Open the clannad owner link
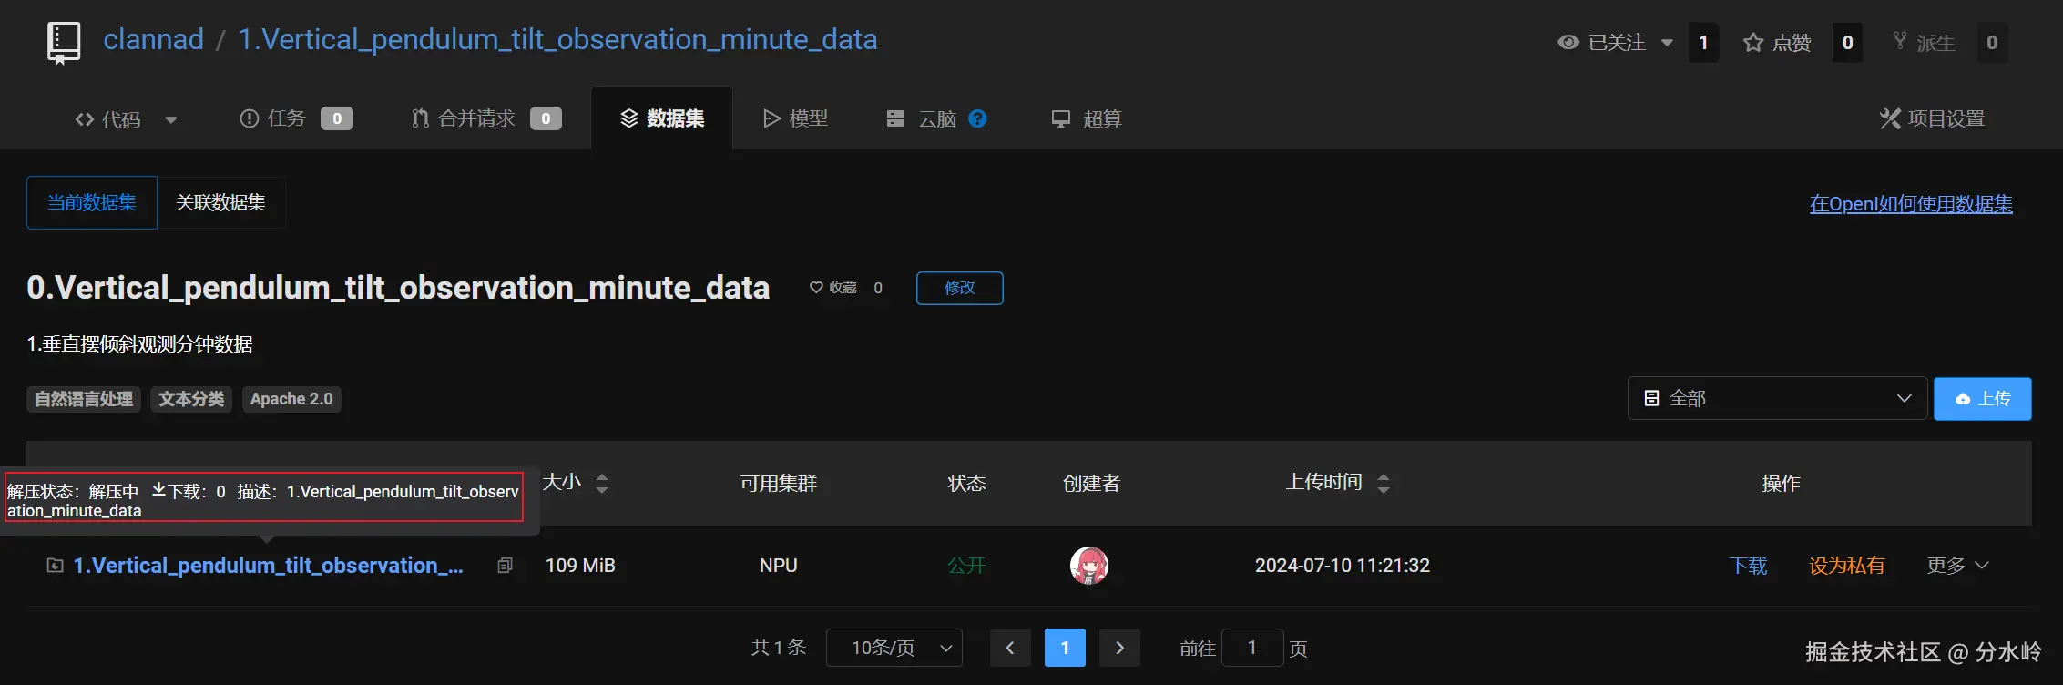This screenshot has width=2063, height=685. pyautogui.click(x=153, y=39)
